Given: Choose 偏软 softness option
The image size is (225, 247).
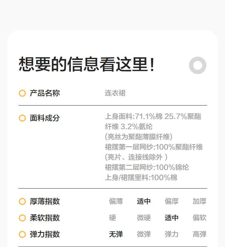Looking at the screenshot, I should 199,218.
